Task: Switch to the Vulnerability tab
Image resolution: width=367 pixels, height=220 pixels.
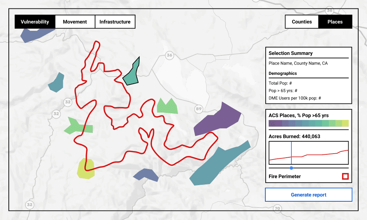Action: (35, 22)
